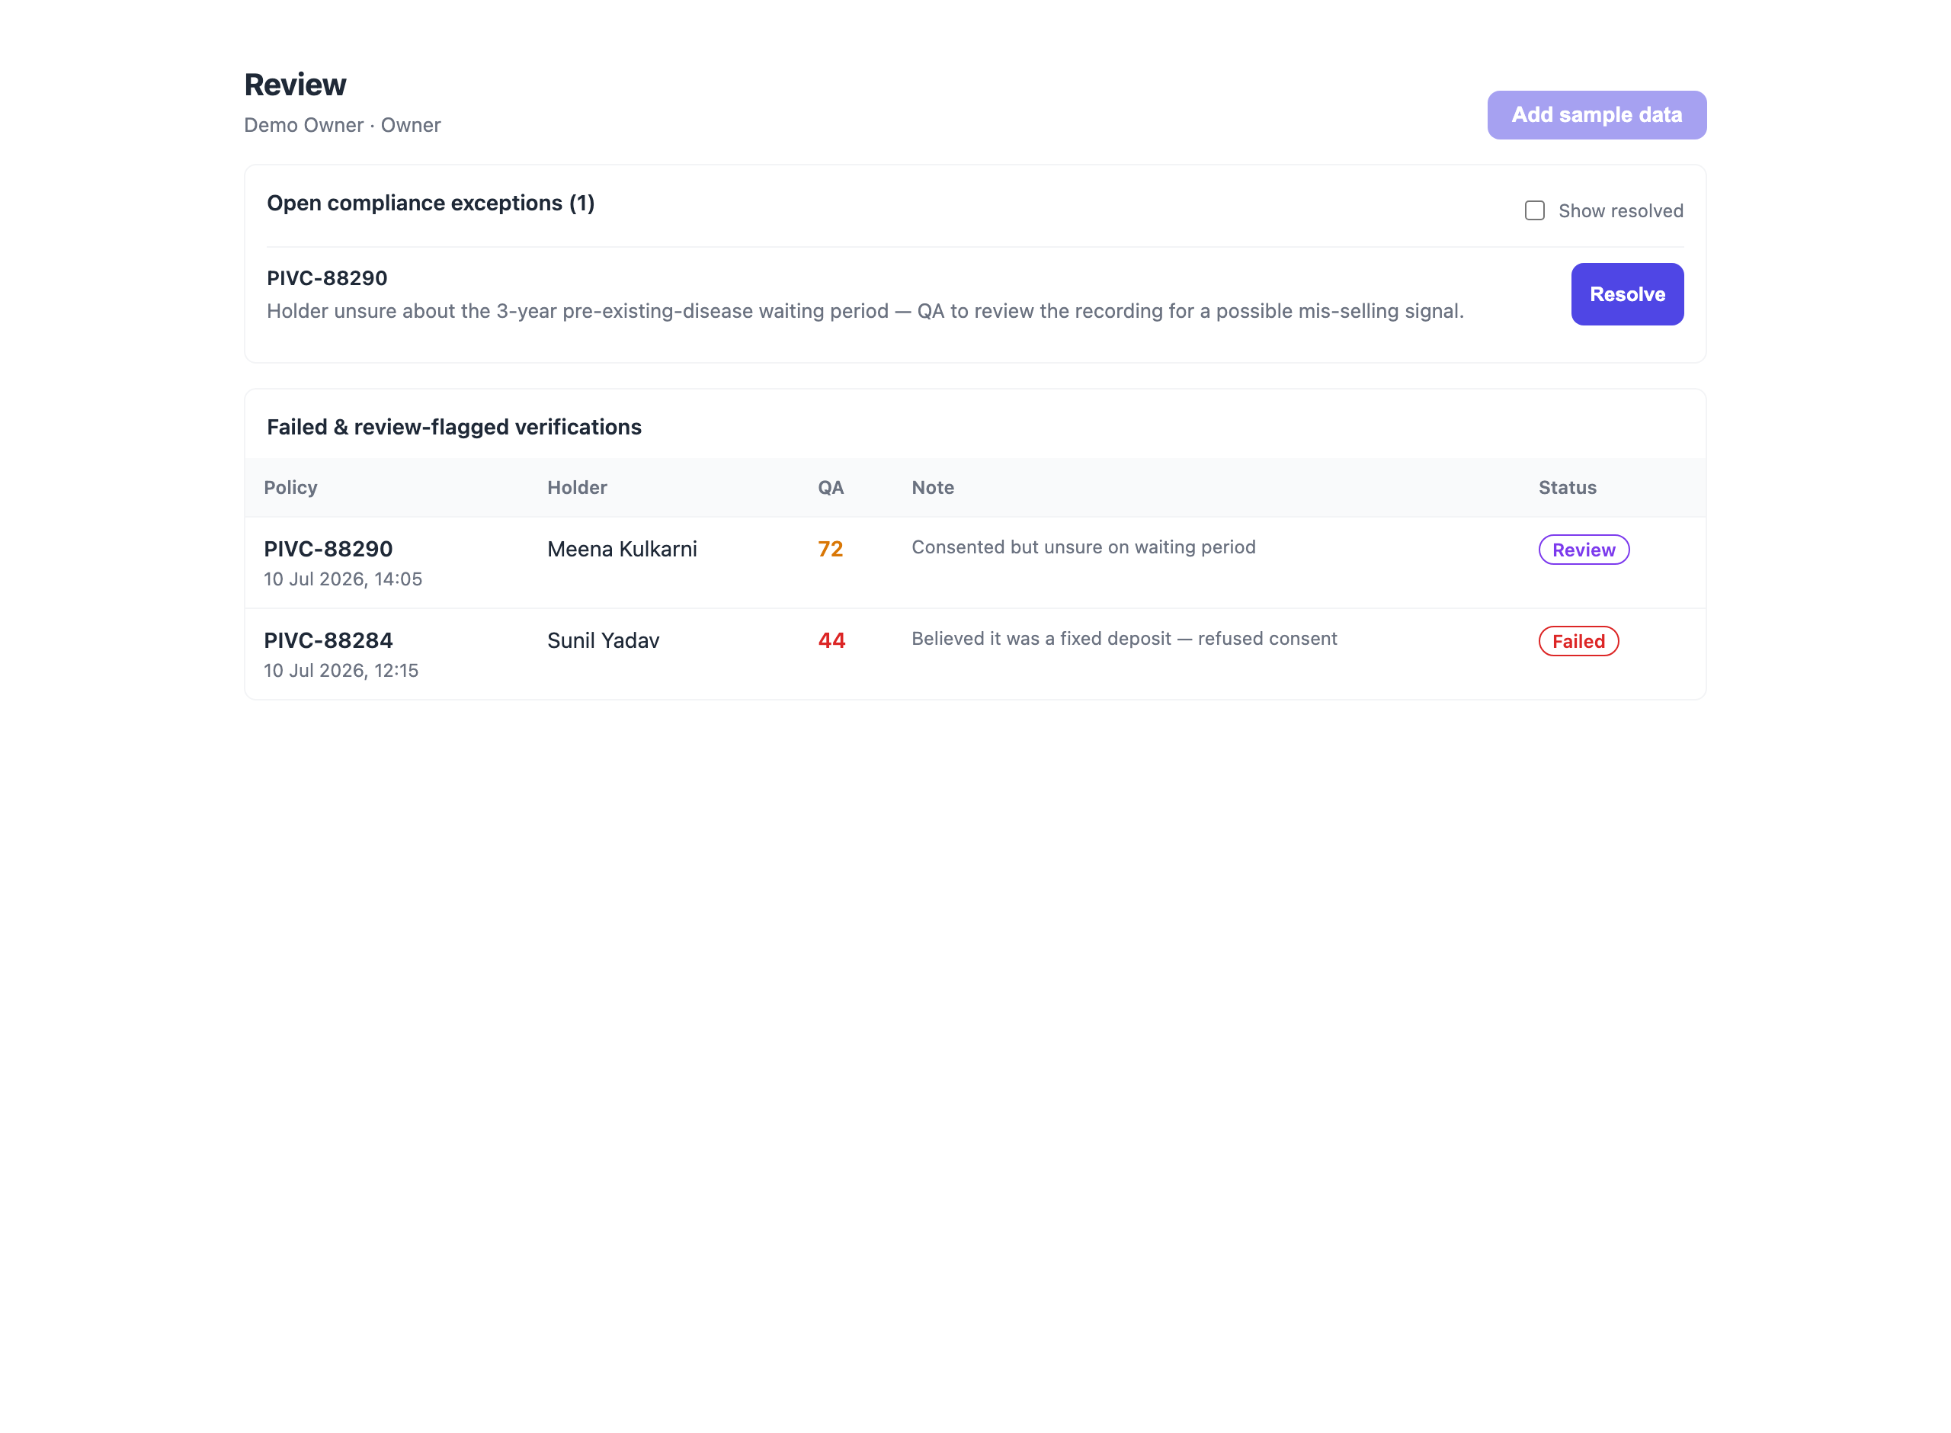
Task: Select the Note column header
Action: pos(932,488)
